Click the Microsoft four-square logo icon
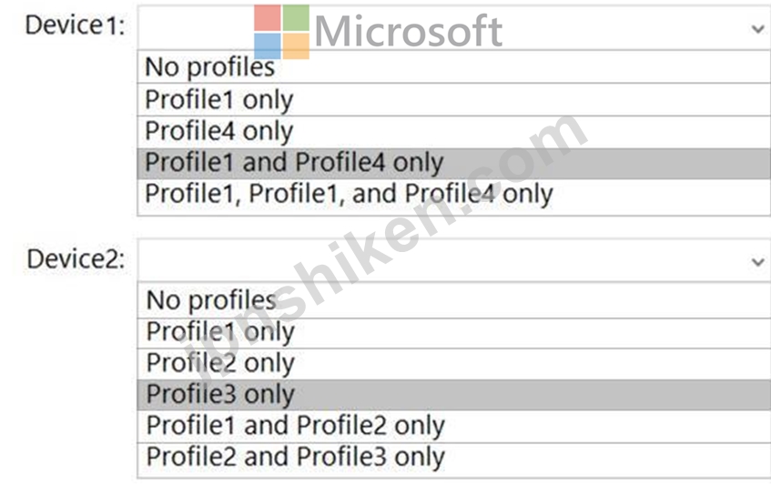This screenshot has width=771, height=484. [282, 32]
